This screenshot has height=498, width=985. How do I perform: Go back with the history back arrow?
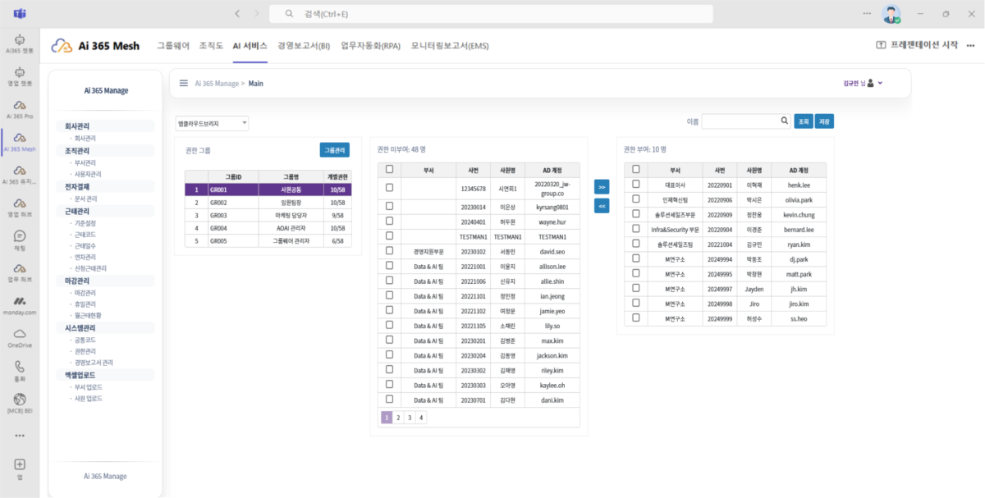pyautogui.click(x=237, y=14)
